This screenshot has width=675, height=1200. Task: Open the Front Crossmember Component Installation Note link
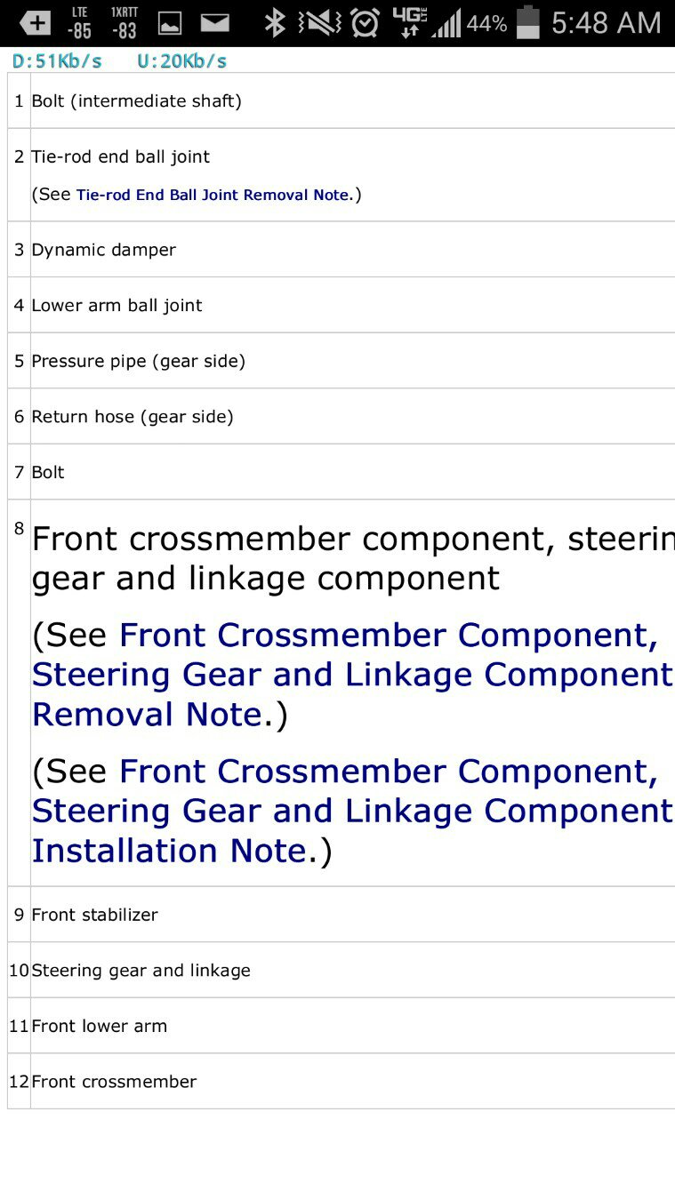click(352, 811)
